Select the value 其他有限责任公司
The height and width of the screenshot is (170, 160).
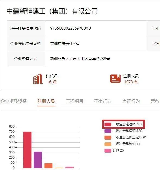65,44
